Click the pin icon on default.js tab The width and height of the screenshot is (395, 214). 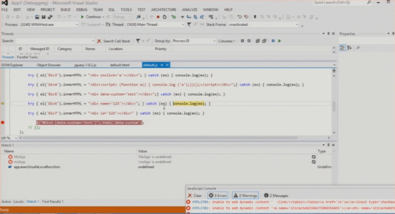162,65
